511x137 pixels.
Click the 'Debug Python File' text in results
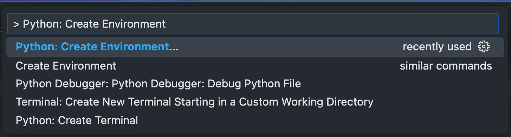click(x=254, y=84)
